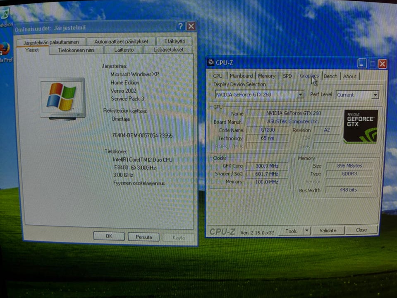Screen dimensions: 397x298
Task: Minimize the CPU-Z window
Action: tap(362, 64)
